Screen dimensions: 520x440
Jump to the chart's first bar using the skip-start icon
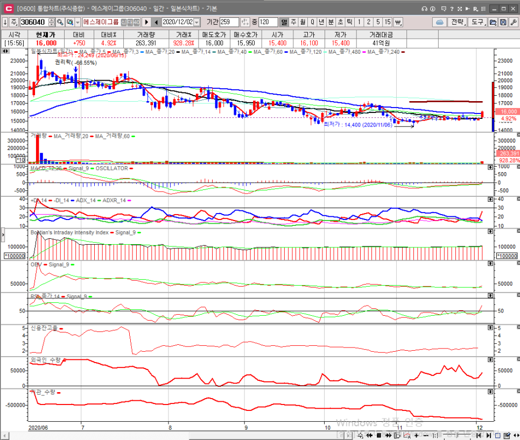click(x=479, y=435)
